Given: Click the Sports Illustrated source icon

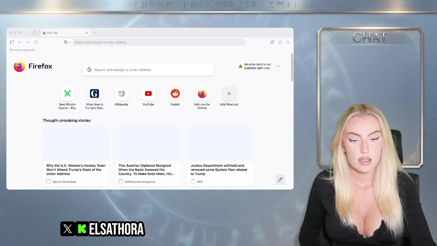Looking at the screenshot, I should pos(48,182).
